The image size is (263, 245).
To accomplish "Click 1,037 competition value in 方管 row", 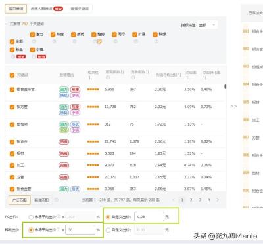I will 134,177.
